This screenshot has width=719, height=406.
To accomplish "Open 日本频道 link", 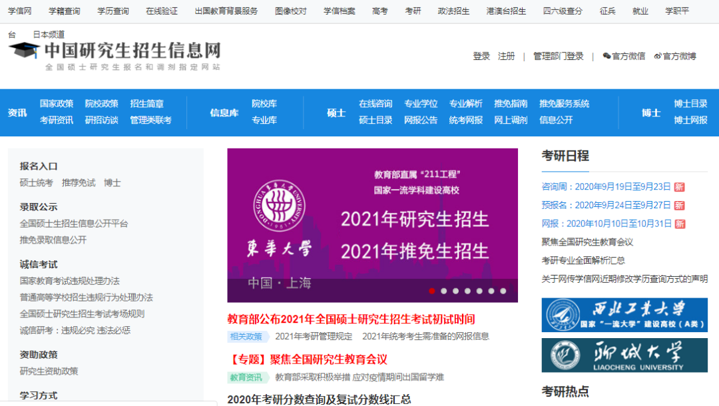I will [x=49, y=35].
